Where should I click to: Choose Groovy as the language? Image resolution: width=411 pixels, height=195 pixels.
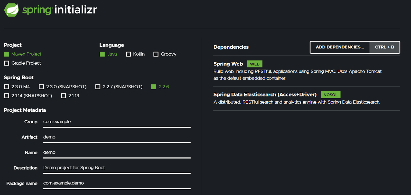click(x=165, y=54)
